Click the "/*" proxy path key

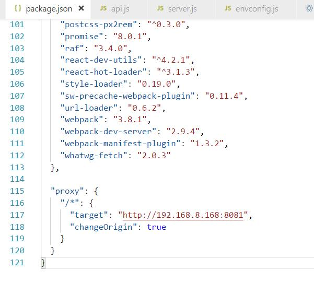[x=69, y=203]
